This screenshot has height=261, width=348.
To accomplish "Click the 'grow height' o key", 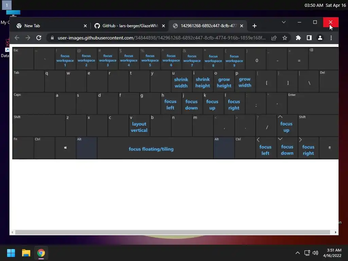I will (224, 81).
